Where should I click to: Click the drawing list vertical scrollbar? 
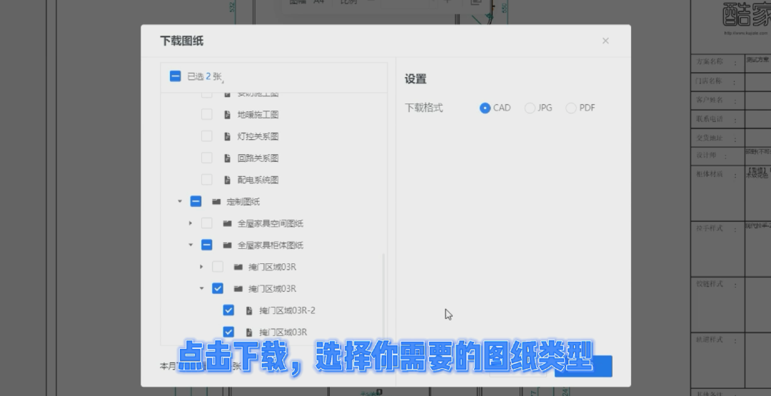pyautogui.click(x=383, y=295)
